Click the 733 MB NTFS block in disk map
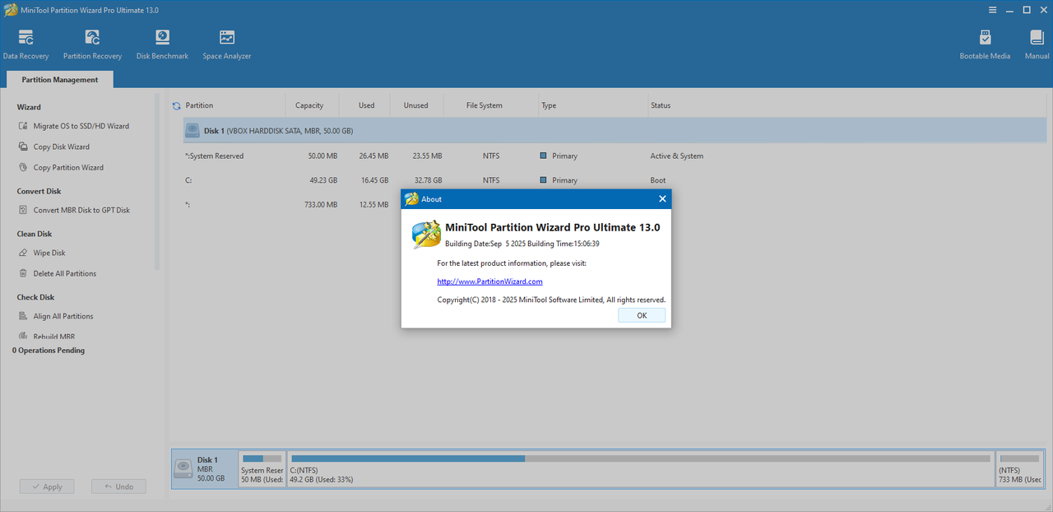 1020,469
